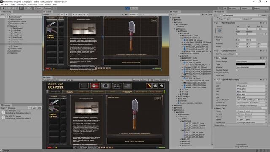Toggle Collapse in the Console
This screenshot has height=152, width=270.
point(12,108)
